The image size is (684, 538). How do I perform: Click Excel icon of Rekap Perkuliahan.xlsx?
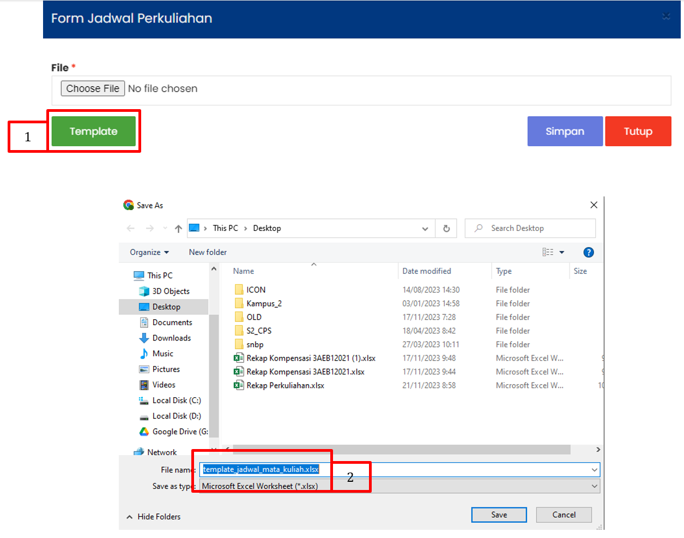click(239, 385)
